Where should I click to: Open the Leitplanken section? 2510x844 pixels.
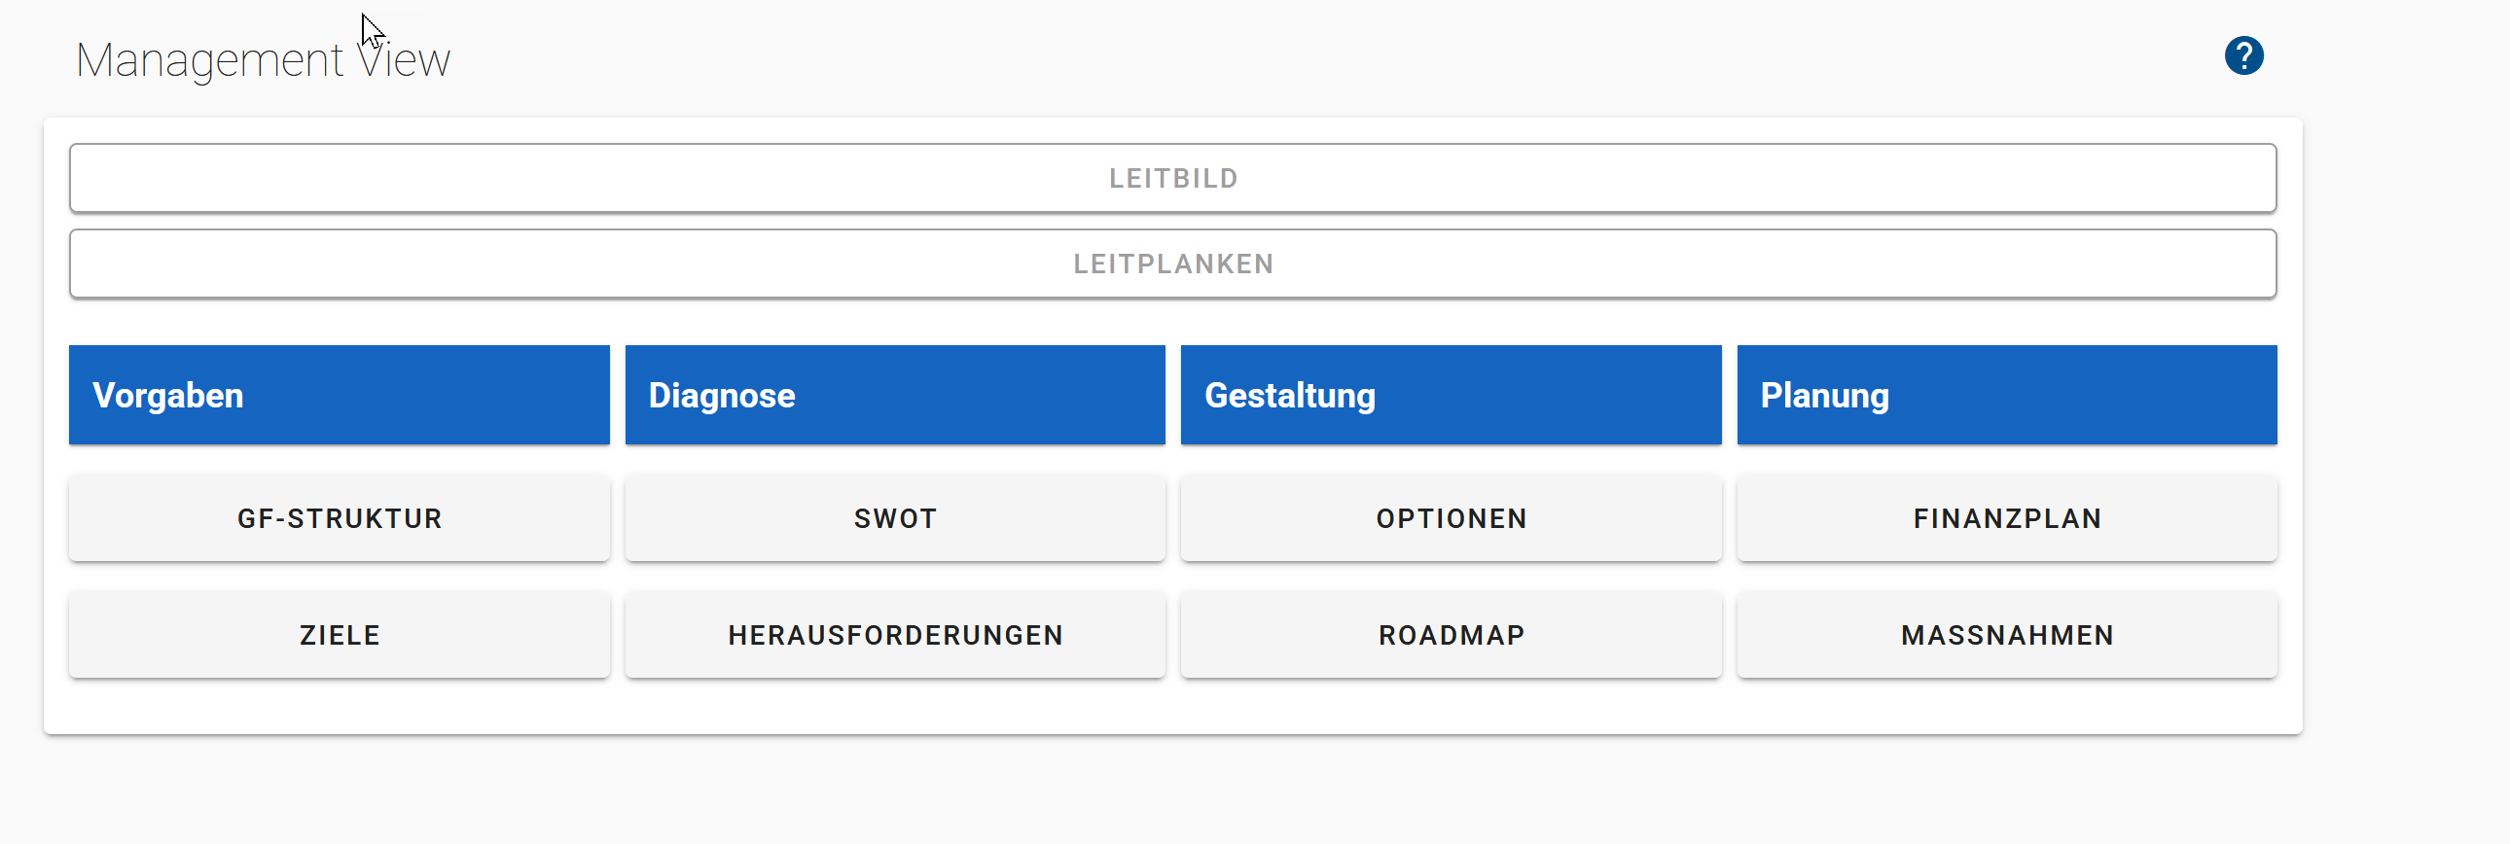1172,264
